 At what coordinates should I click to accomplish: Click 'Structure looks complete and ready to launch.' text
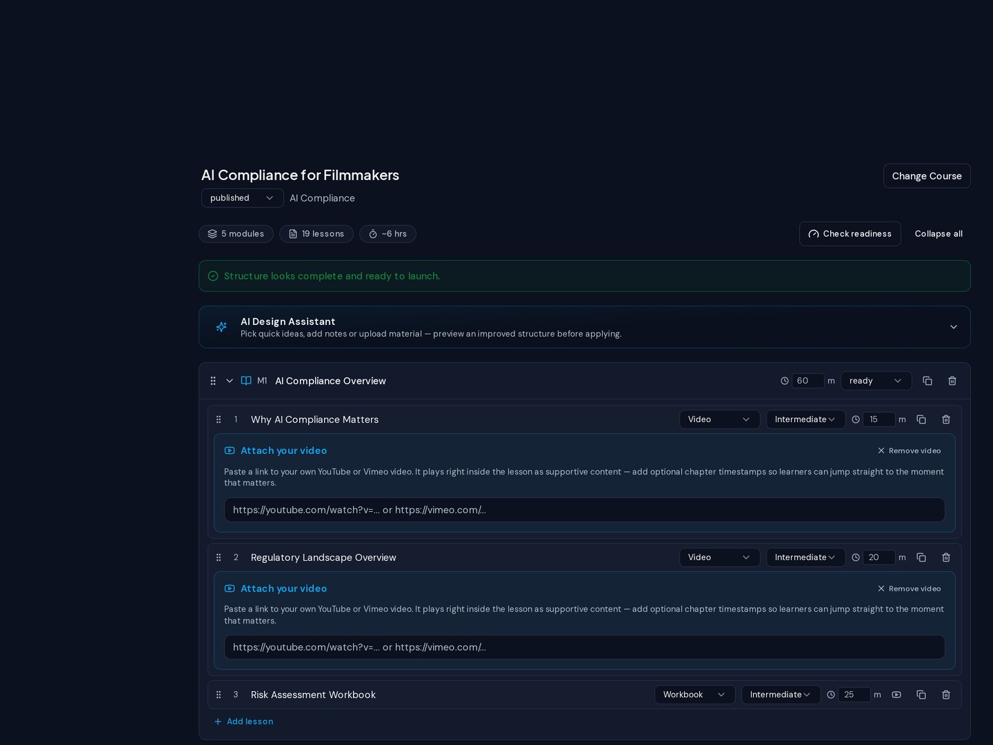(x=332, y=276)
